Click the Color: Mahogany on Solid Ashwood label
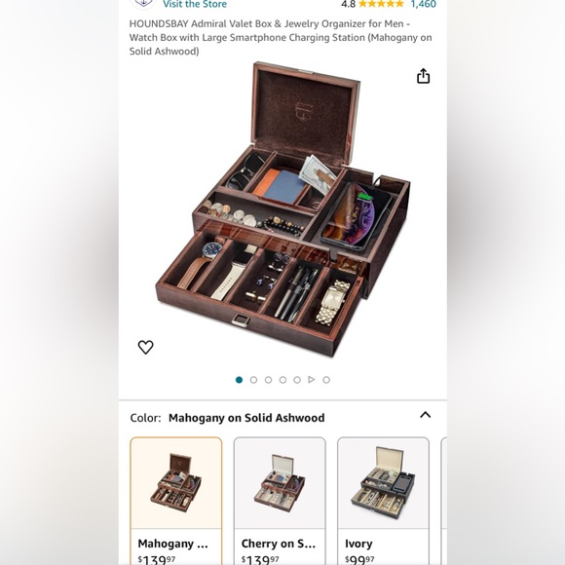Image resolution: width=565 pixels, height=565 pixels. tap(227, 418)
